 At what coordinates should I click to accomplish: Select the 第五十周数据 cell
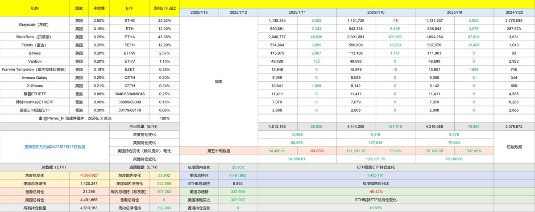coord(219,151)
